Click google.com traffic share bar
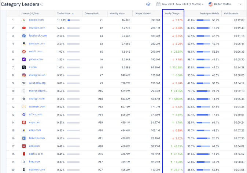This screenshot has height=173, width=247. click(x=74, y=20)
